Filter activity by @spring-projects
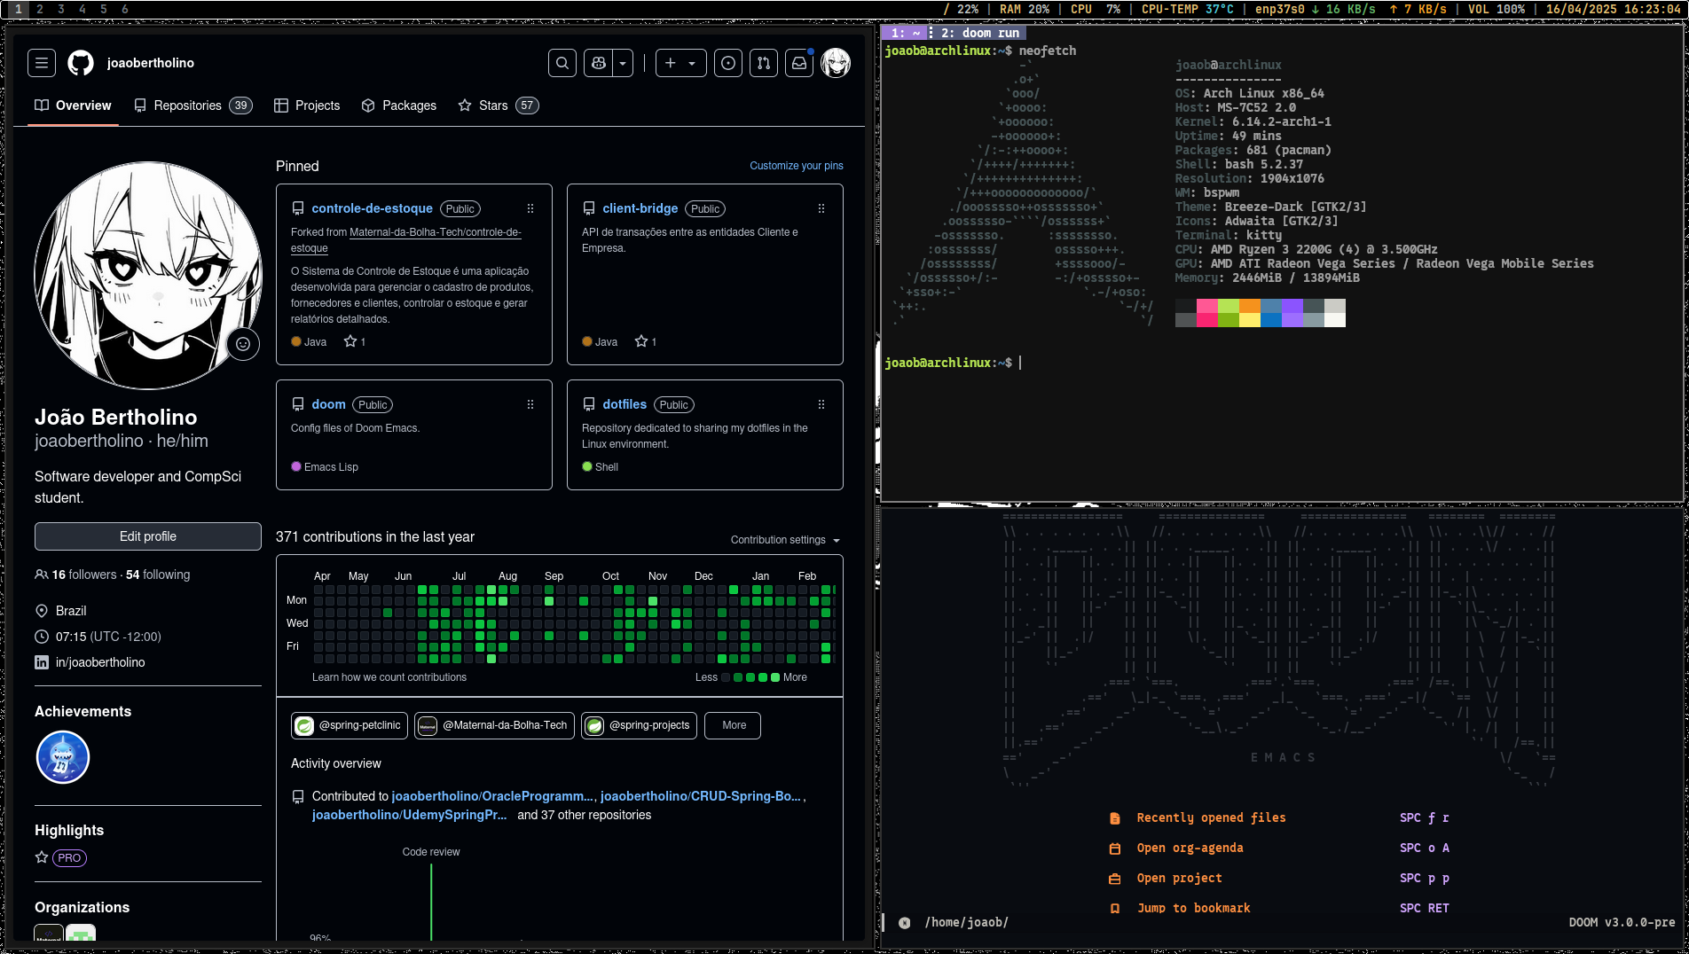 639,725
